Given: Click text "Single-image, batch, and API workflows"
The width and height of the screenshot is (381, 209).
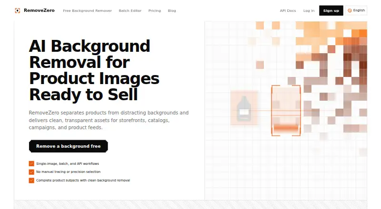Looking at the screenshot, I should (x=68, y=164).
